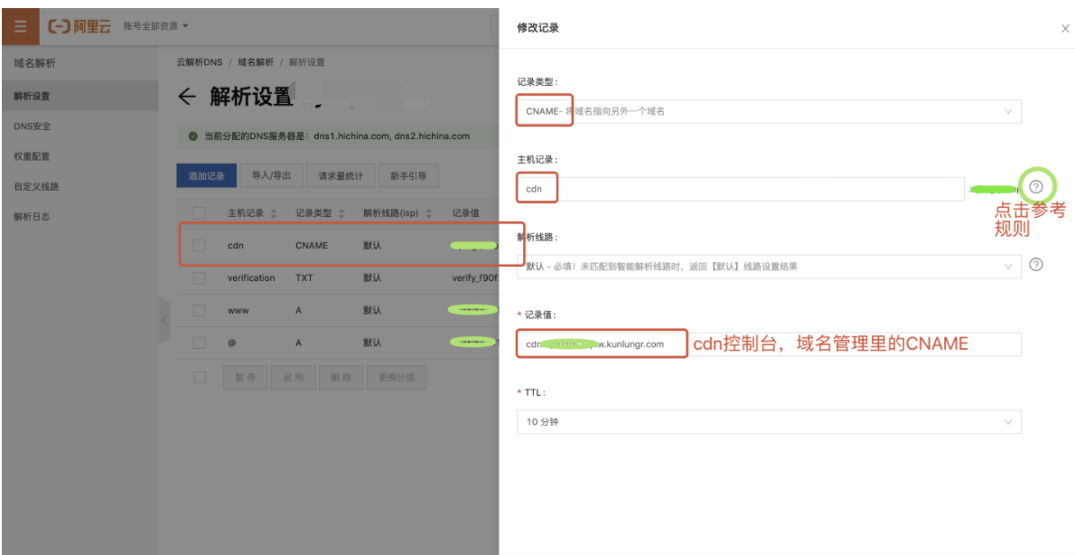
Task: Click the back arrow beside 解析设置
Action: [187, 97]
